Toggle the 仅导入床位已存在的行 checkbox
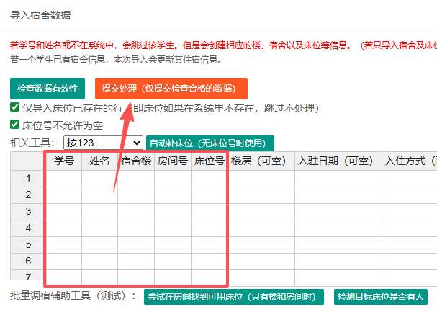This screenshot has height=312, width=437. coord(15,107)
